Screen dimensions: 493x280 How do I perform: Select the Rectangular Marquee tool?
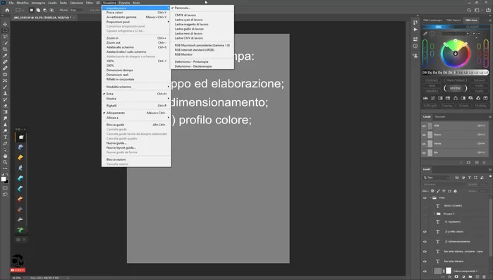(x=5, y=30)
